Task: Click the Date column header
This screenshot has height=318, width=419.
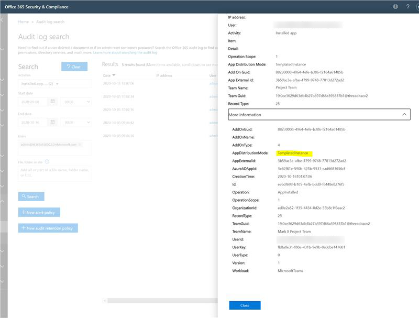Action: pos(107,75)
